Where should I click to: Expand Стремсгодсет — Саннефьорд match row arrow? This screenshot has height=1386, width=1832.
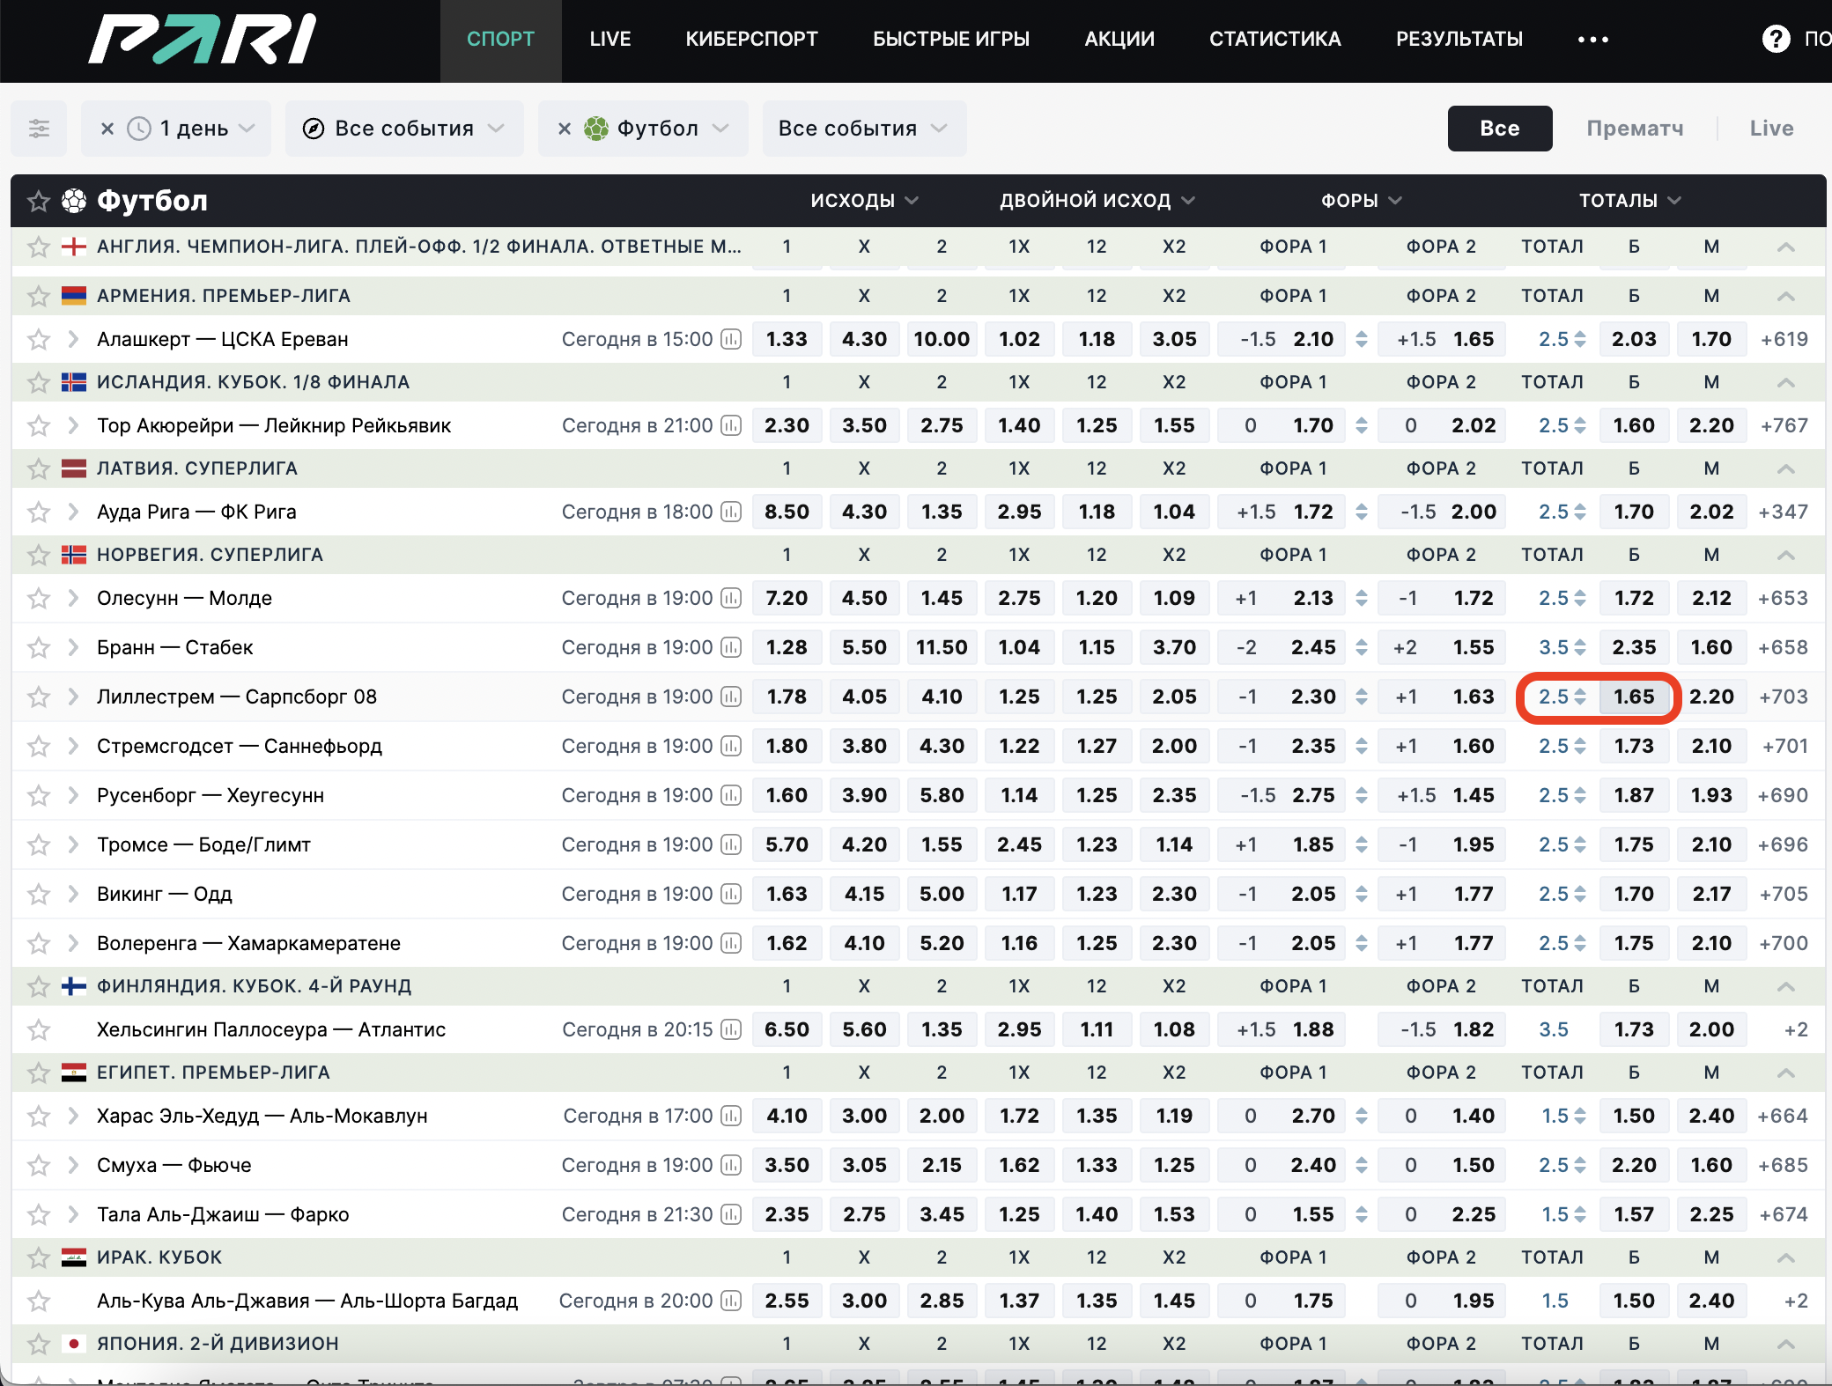pos(73,746)
